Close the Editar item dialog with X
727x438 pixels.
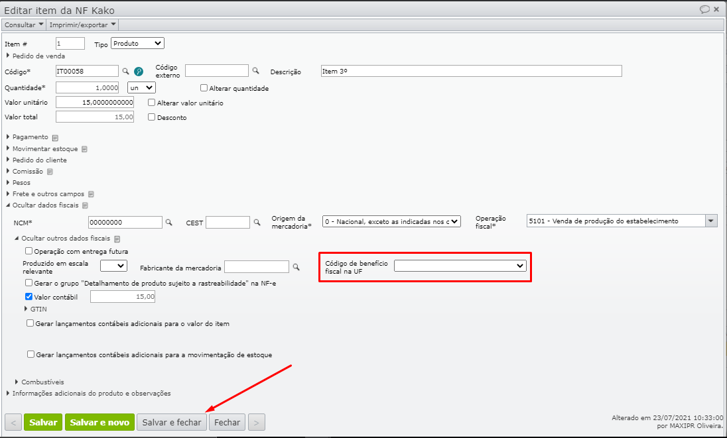coord(717,9)
